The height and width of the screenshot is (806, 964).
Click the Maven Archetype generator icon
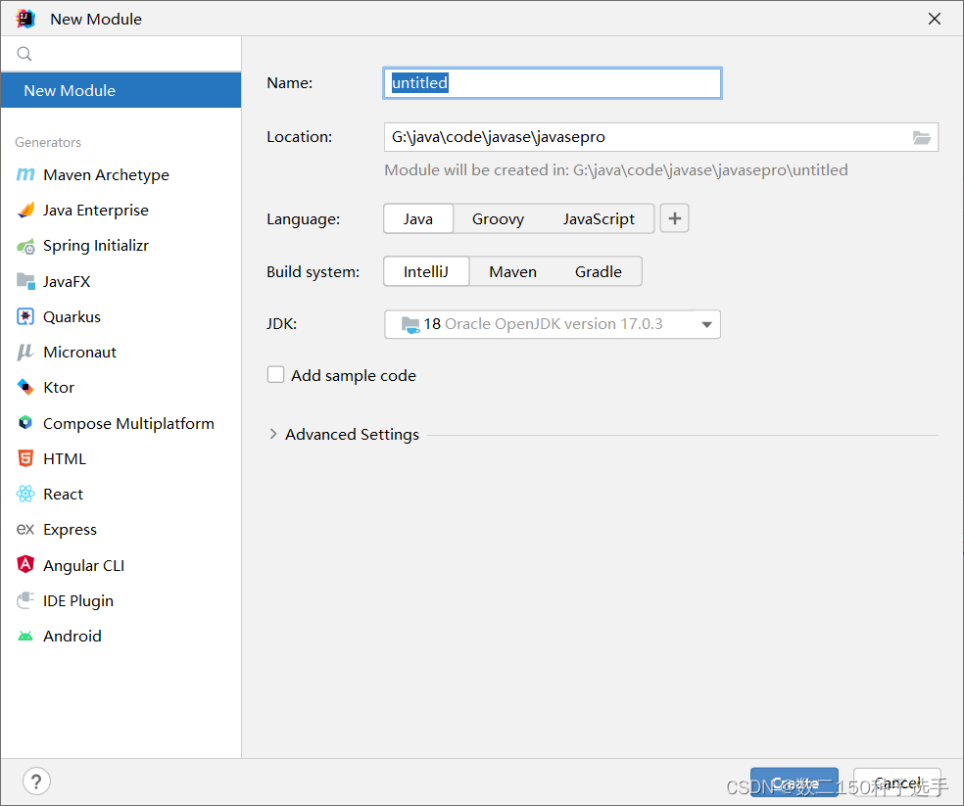tap(25, 174)
